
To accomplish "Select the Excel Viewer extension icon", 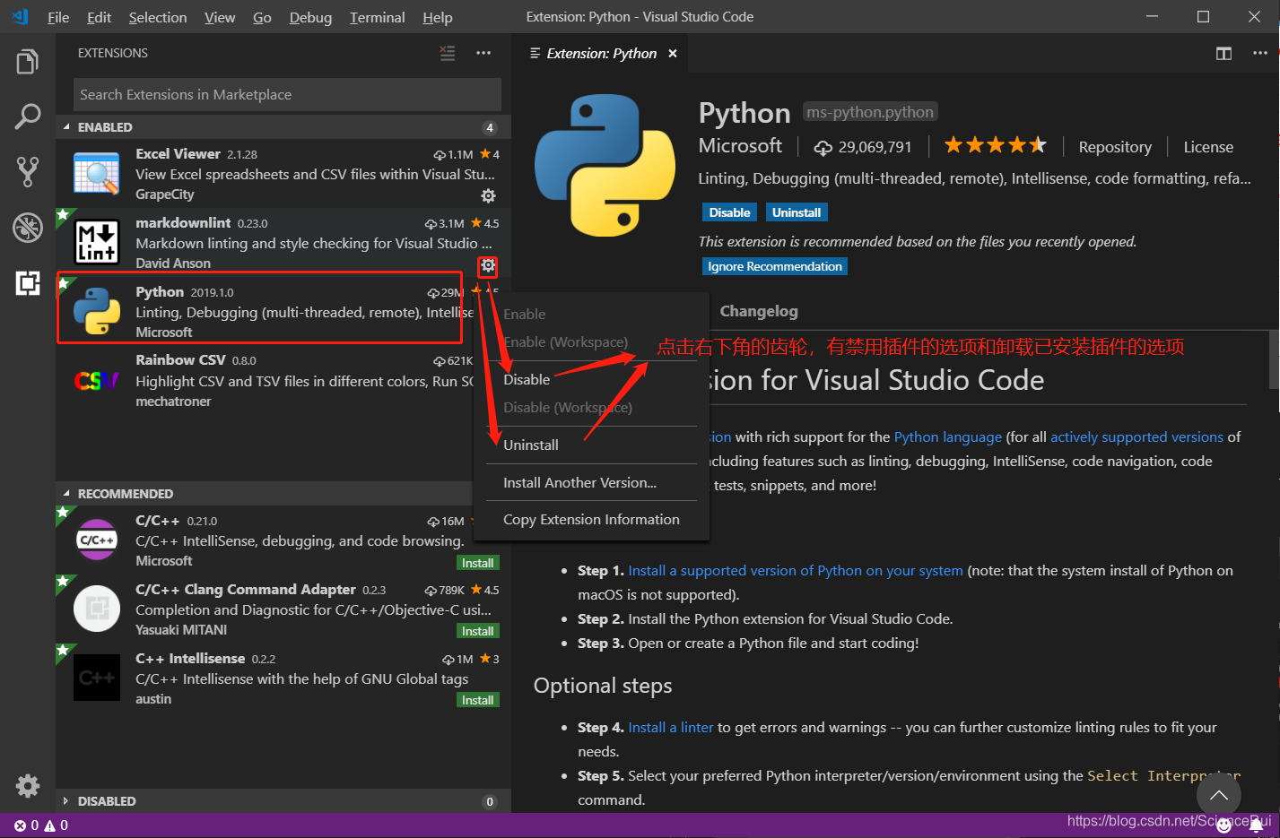I will point(97,174).
